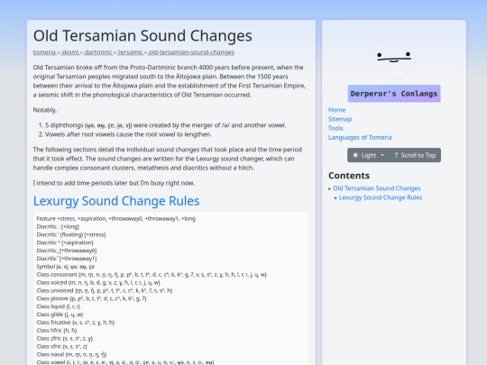This screenshot has width=487, height=365.
Task: Click the 'Class zfric' line
Action: [x=65, y=339]
